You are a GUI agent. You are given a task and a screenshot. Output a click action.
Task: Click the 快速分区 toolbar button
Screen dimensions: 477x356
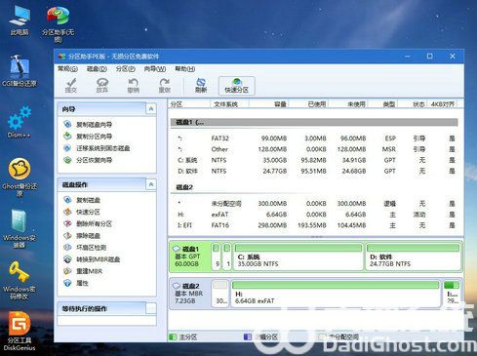[237, 86]
